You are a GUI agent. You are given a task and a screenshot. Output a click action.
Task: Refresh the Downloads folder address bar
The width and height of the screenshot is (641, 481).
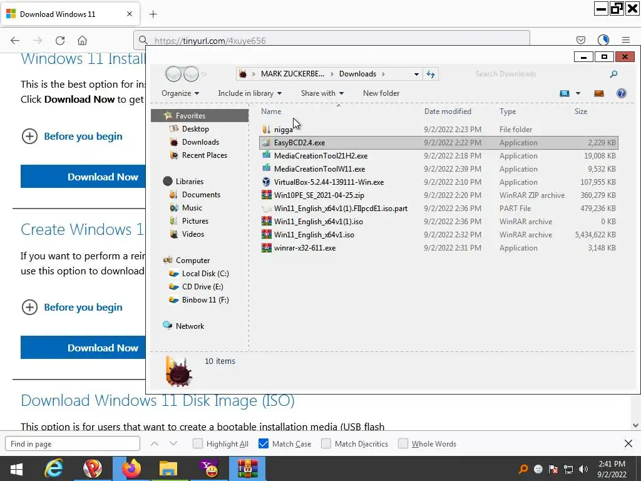[431, 74]
